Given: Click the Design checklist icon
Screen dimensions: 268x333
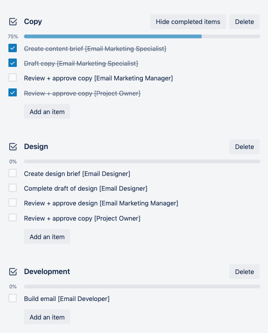Looking at the screenshot, I should (x=13, y=147).
